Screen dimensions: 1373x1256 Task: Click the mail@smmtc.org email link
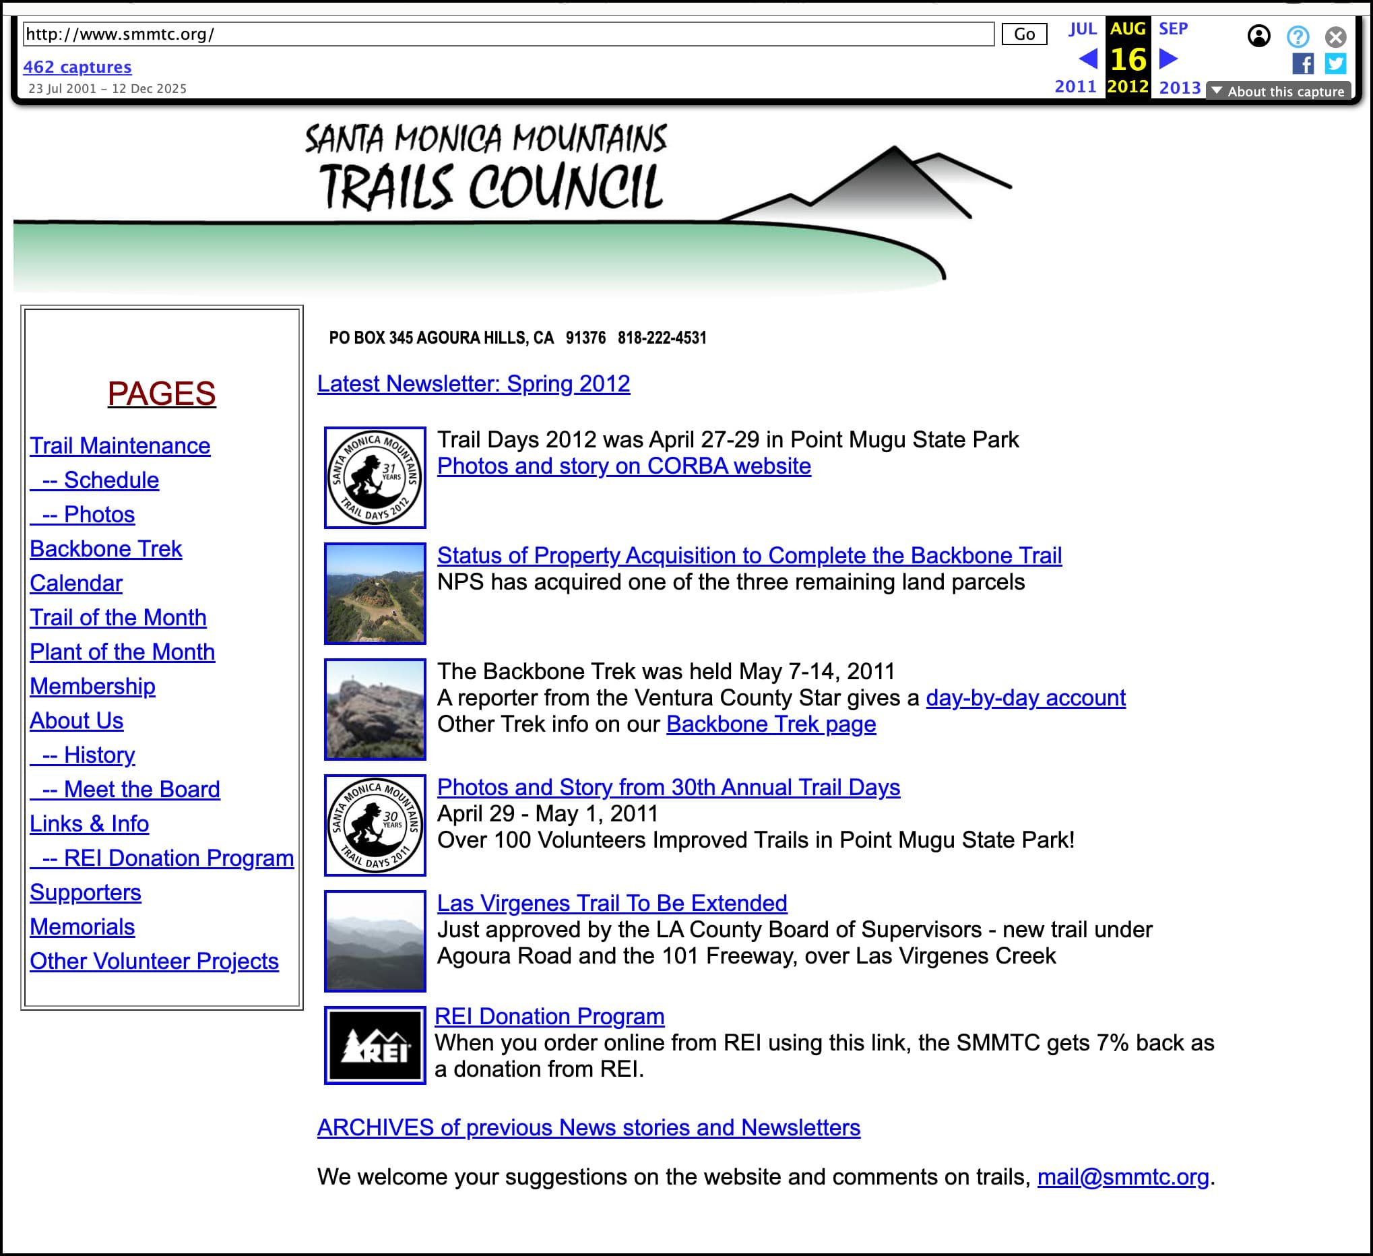coord(1122,1177)
